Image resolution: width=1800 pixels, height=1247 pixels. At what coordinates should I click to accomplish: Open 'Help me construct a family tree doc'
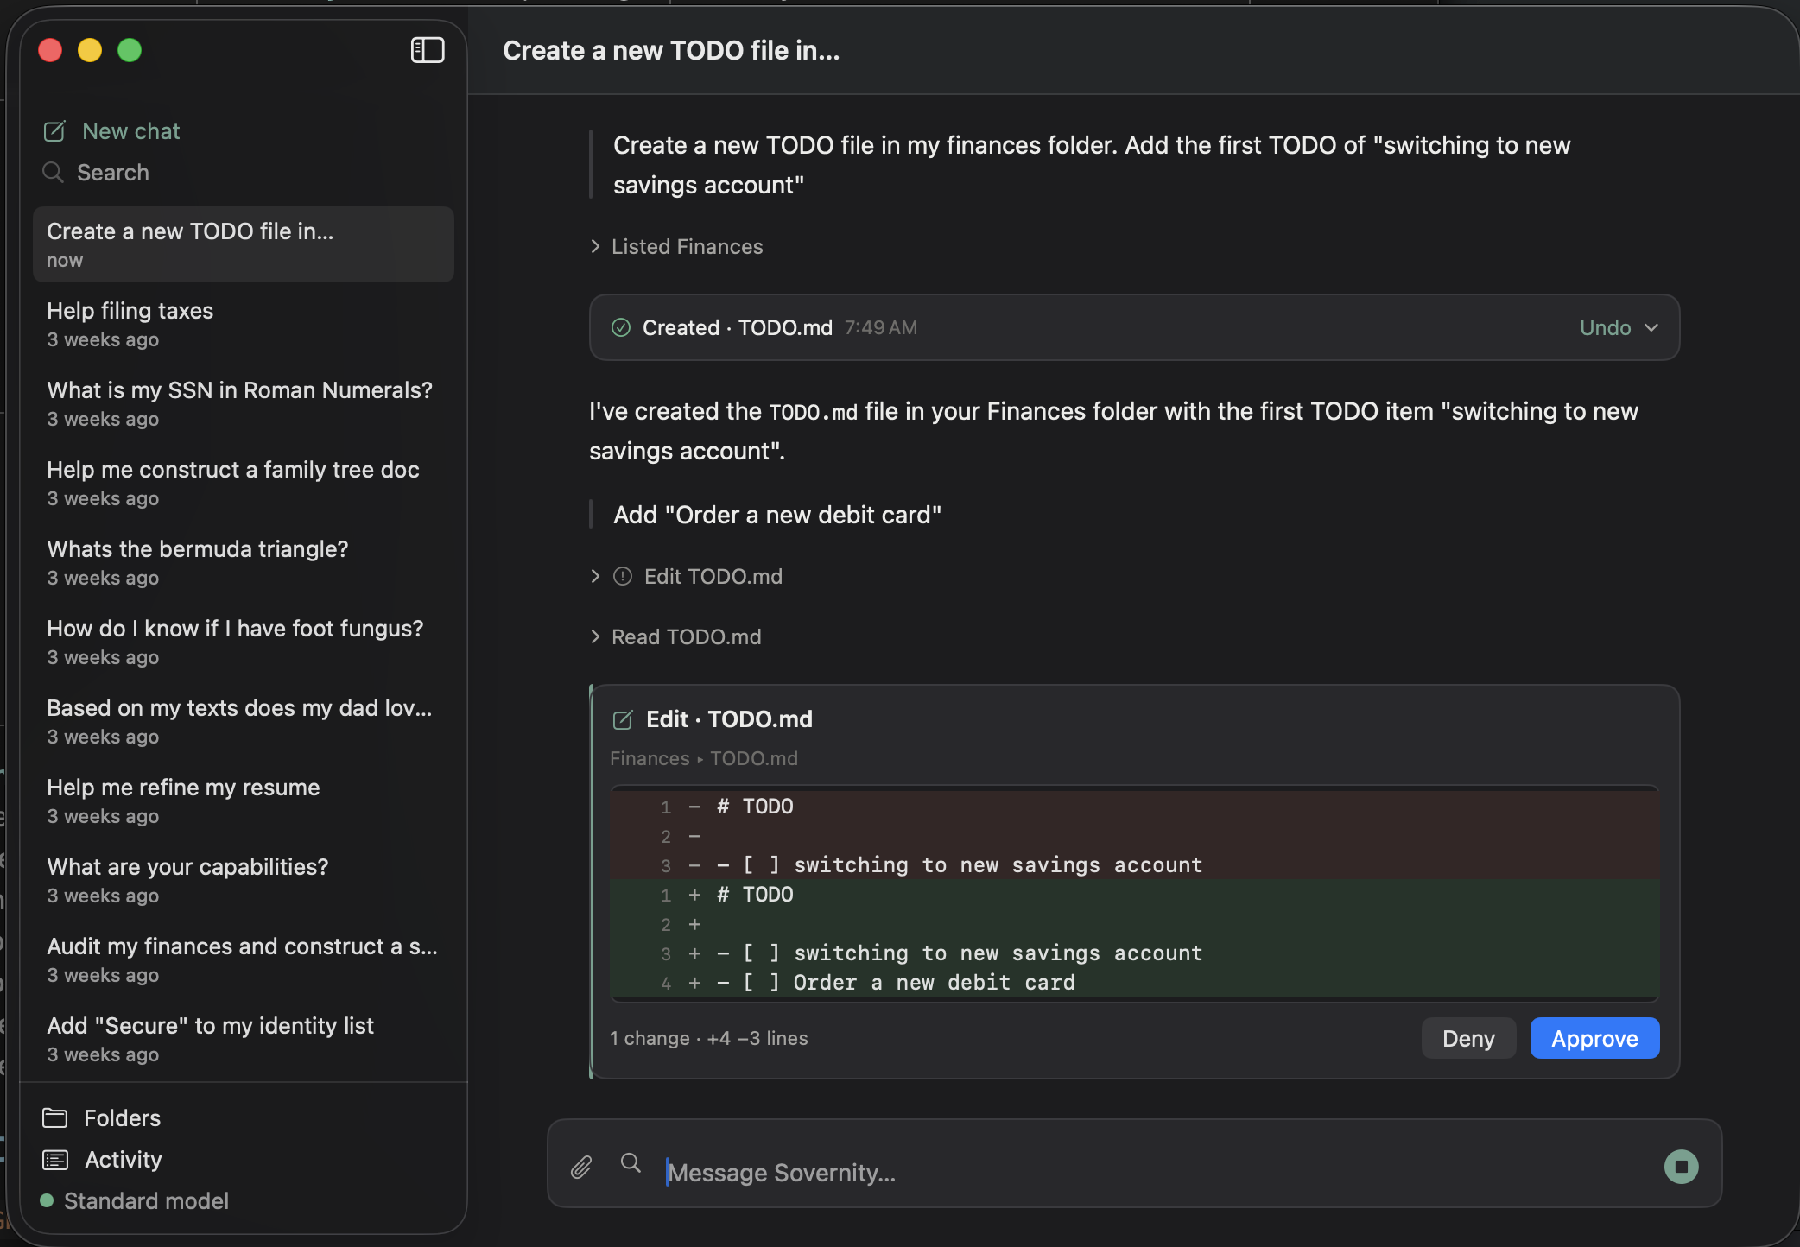(x=244, y=483)
